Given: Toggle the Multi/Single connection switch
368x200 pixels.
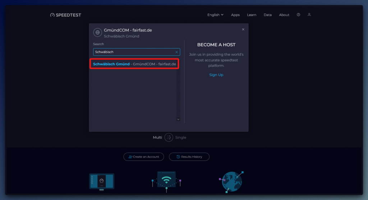Looking at the screenshot, I should (x=169, y=137).
